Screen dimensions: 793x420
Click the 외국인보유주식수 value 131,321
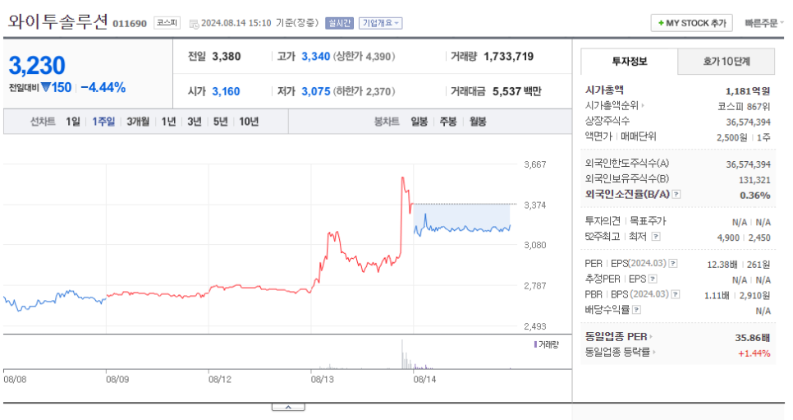(x=754, y=180)
